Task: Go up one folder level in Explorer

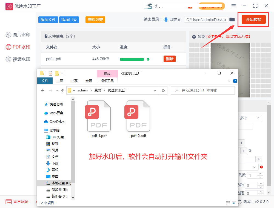Action: coord(63,90)
